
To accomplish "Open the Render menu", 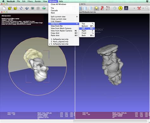I will (38, 1).
